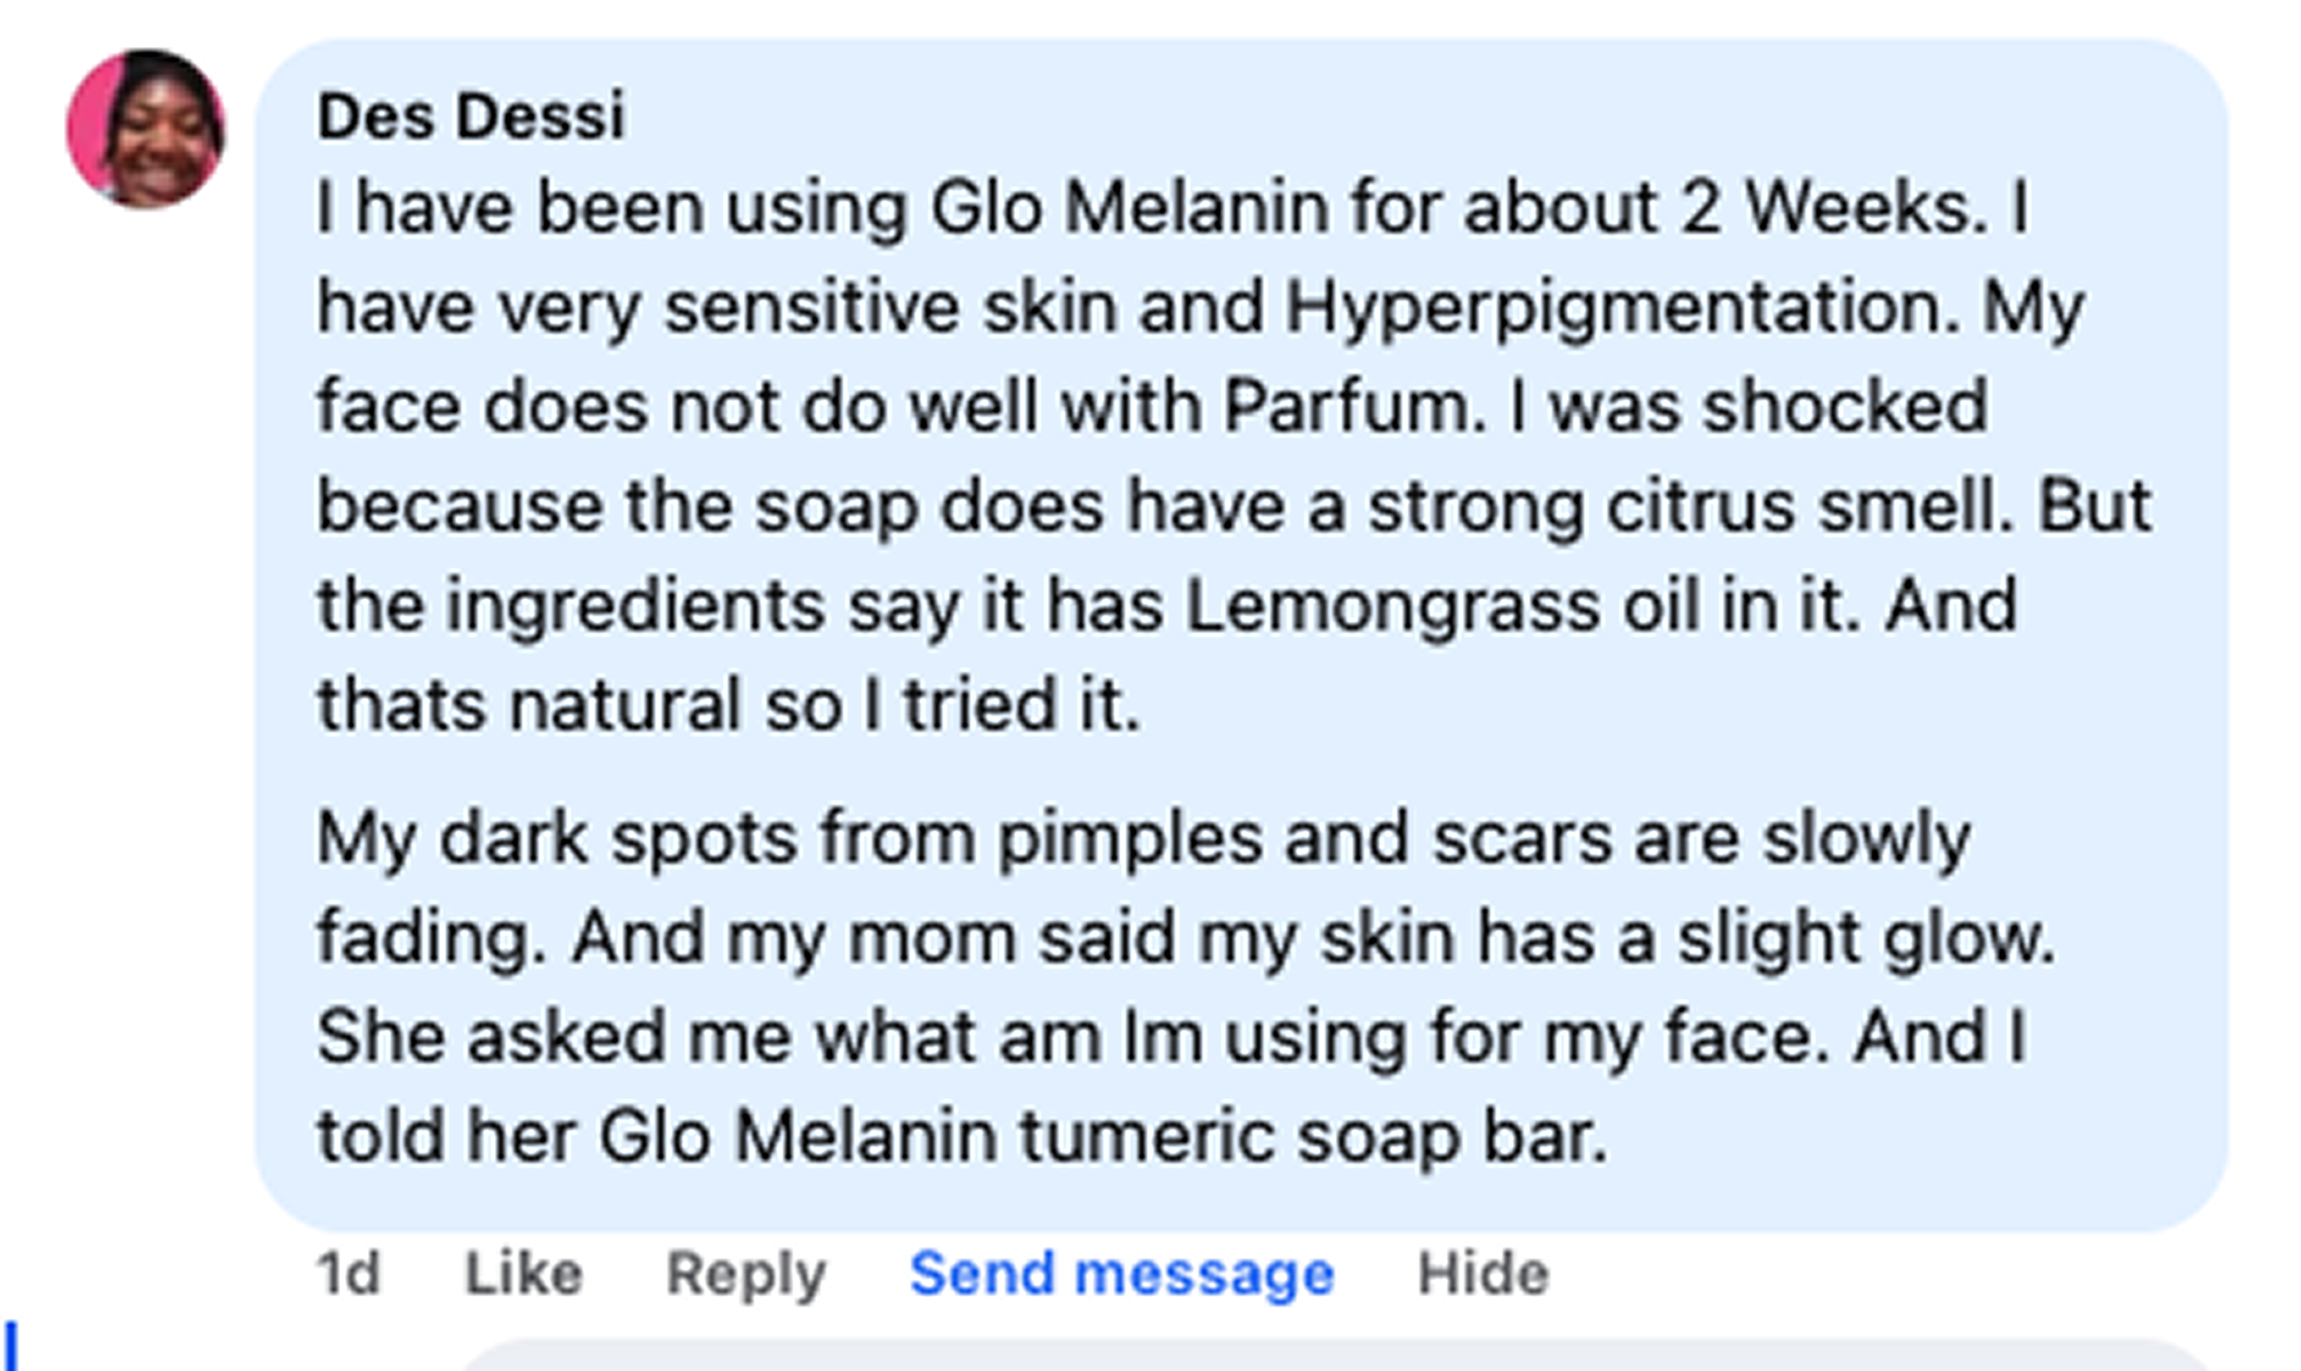Click the word Parfum in the comment
Screen dimensions: 2301x1371
(1354, 407)
